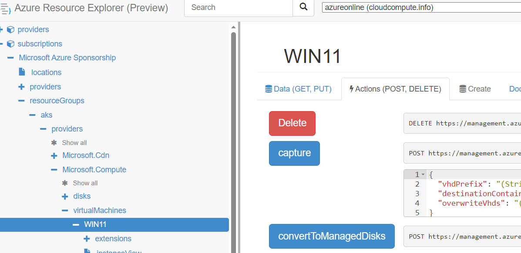Open the azureonline tenant dropdown
The width and height of the screenshot is (521, 253).
[421, 7]
